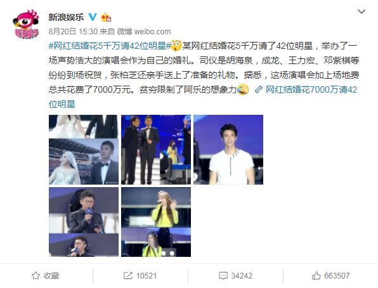The width and height of the screenshot is (378, 288).
Task: Open the 8月20日 15:30 timestamp link
Action: 73,31
